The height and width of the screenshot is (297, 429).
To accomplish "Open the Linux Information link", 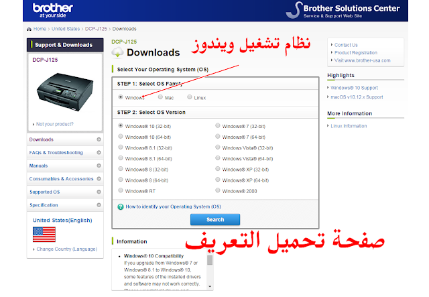I will 349,126.
